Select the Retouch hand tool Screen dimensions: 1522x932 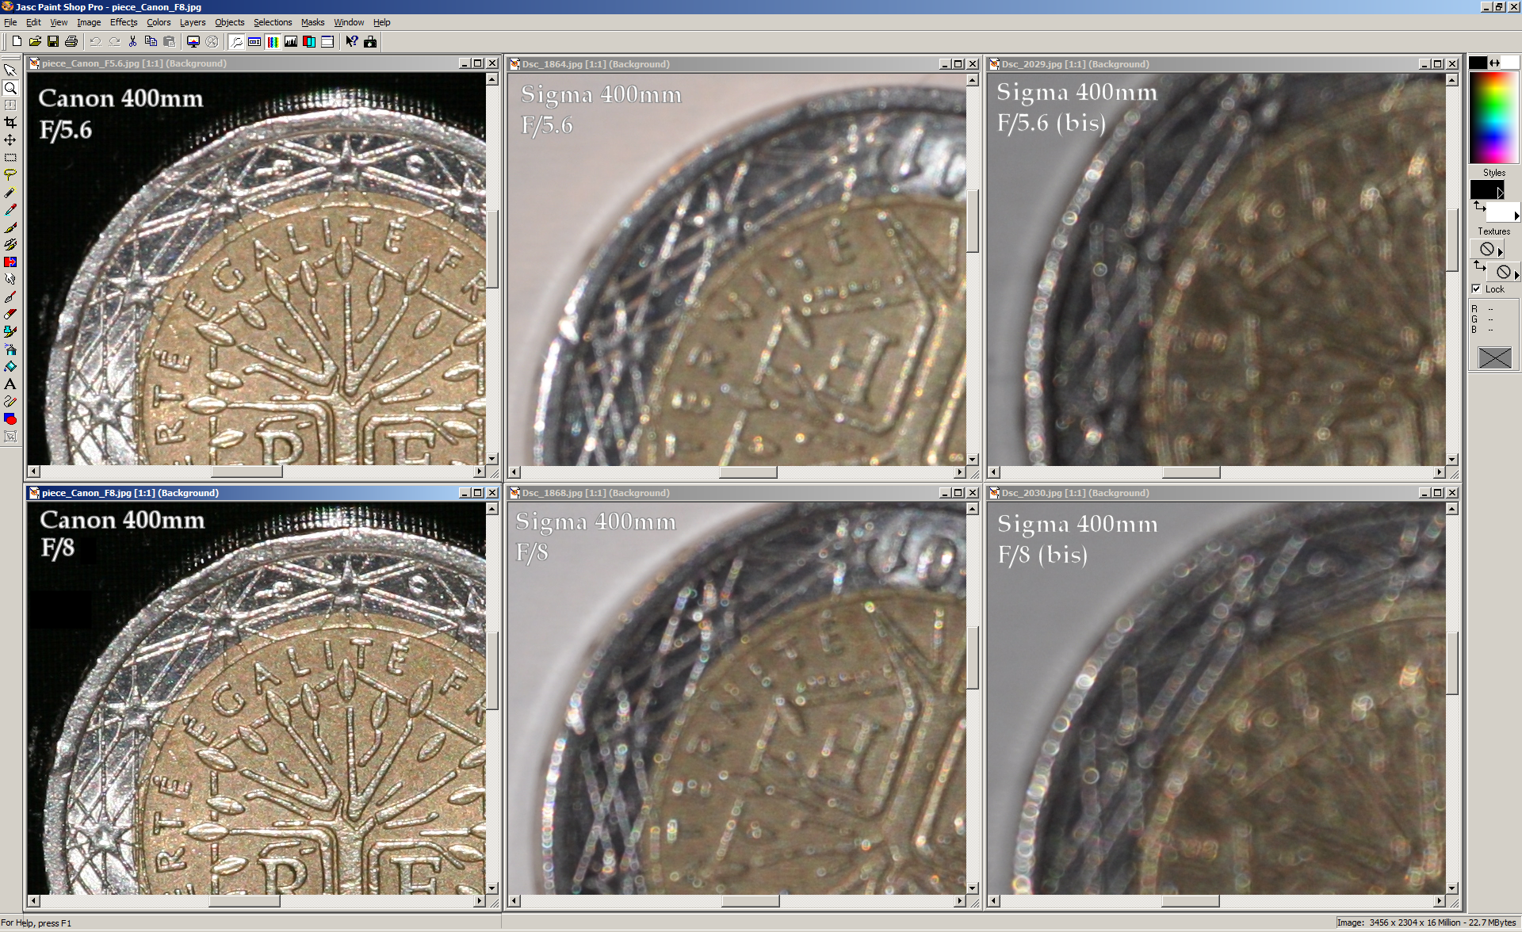[x=10, y=280]
